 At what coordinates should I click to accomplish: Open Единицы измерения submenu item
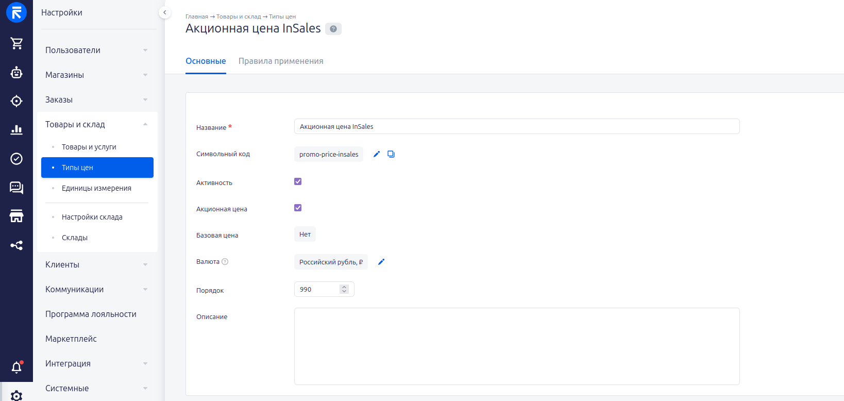[x=97, y=188]
